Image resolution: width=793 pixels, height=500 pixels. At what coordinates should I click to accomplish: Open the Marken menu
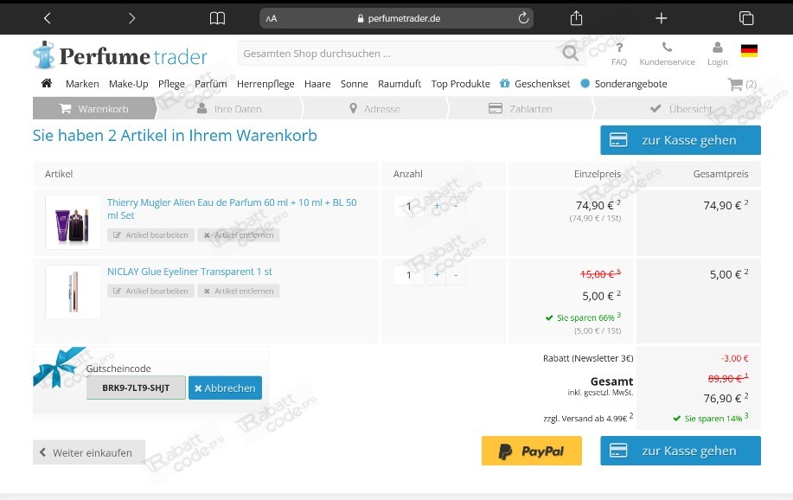click(82, 84)
